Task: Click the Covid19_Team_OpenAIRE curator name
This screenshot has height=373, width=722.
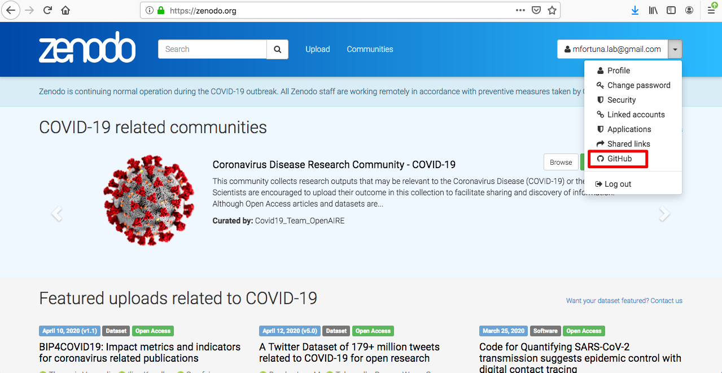Action: [x=300, y=221]
